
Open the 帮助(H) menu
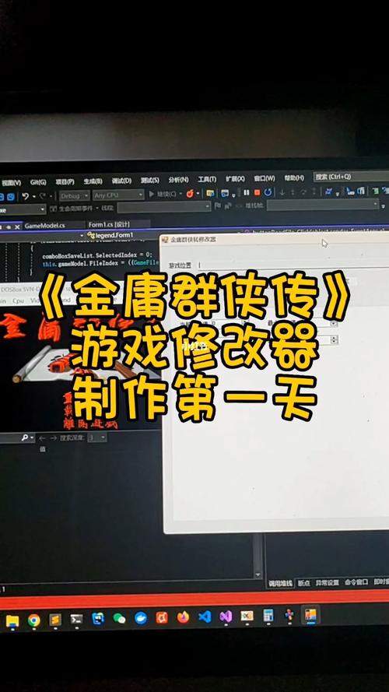294,178
